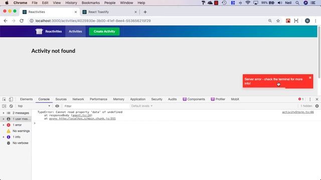Open a new browser tab
Screen dimensions: 321x180
tap(145, 12)
